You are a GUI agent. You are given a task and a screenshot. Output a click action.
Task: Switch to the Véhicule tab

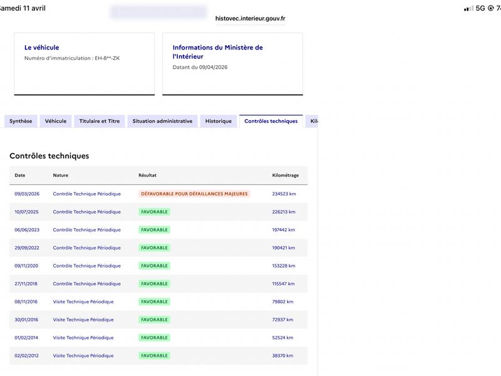pyautogui.click(x=56, y=121)
